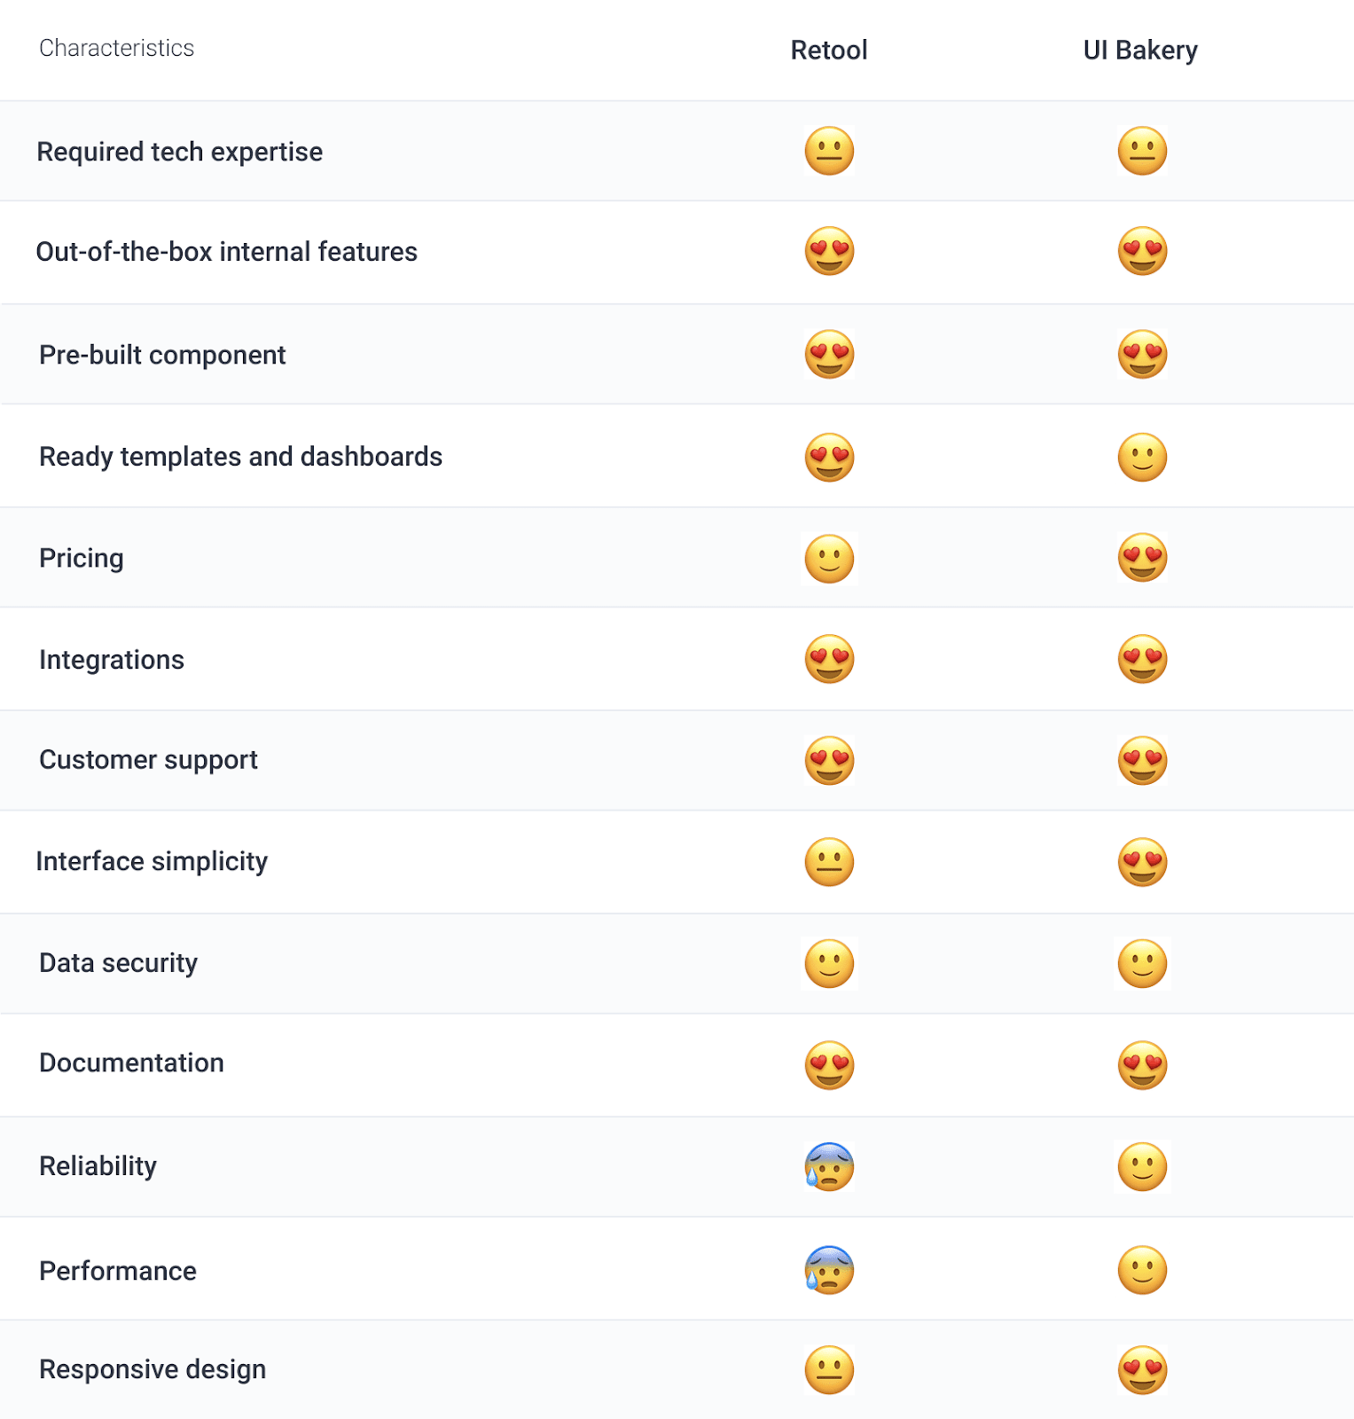Click the Responsive design row label
Screen dimensions: 1354x1419
[153, 1369]
